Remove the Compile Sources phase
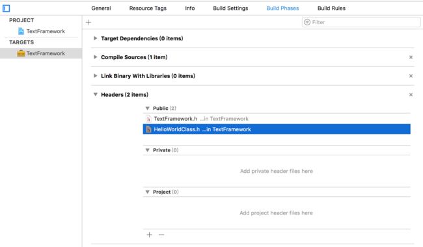Viewport: 423px width, 247px height. click(x=411, y=57)
